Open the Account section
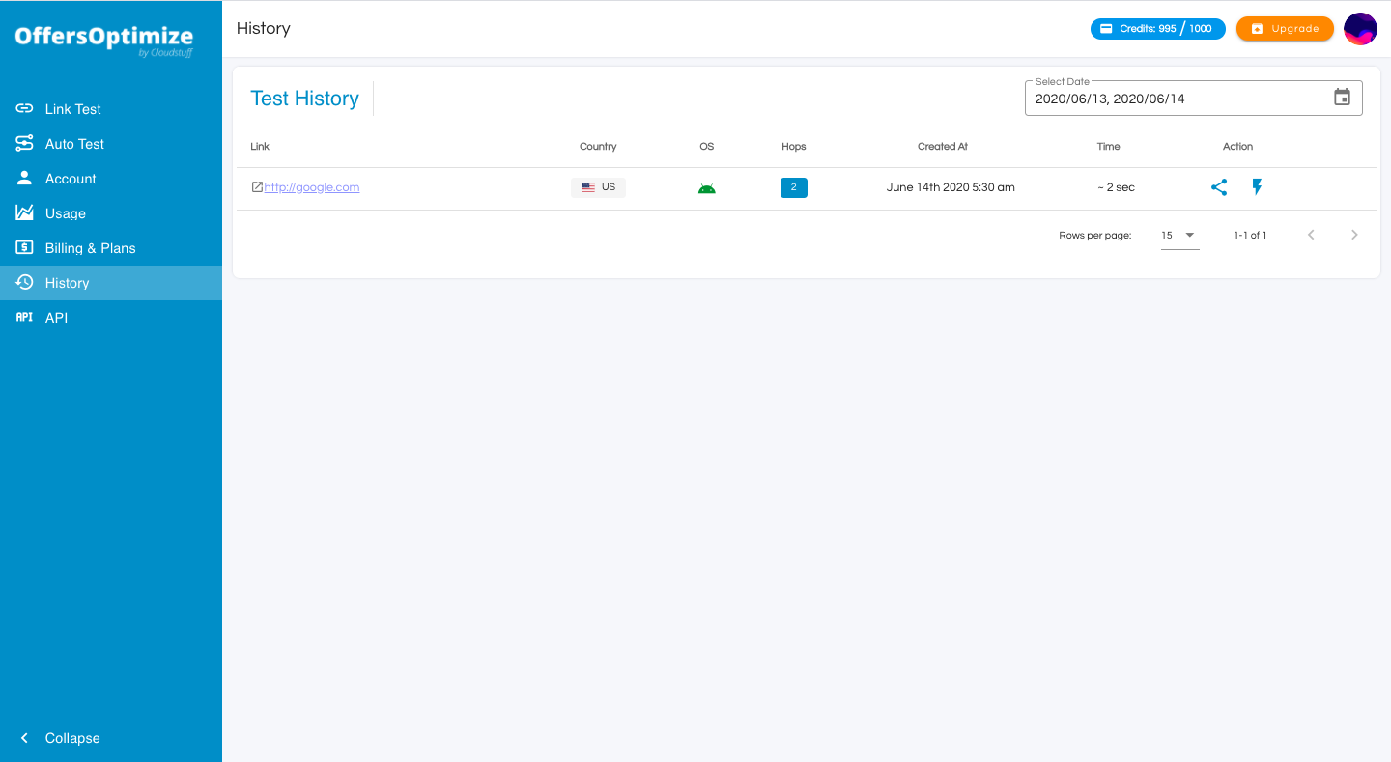The width and height of the screenshot is (1391, 762). tap(111, 178)
